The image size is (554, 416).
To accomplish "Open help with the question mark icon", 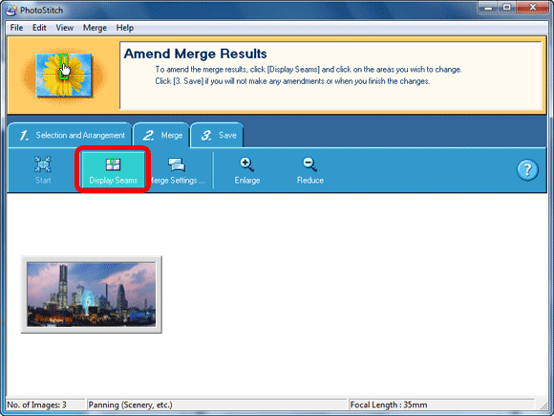I will tap(527, 170).
